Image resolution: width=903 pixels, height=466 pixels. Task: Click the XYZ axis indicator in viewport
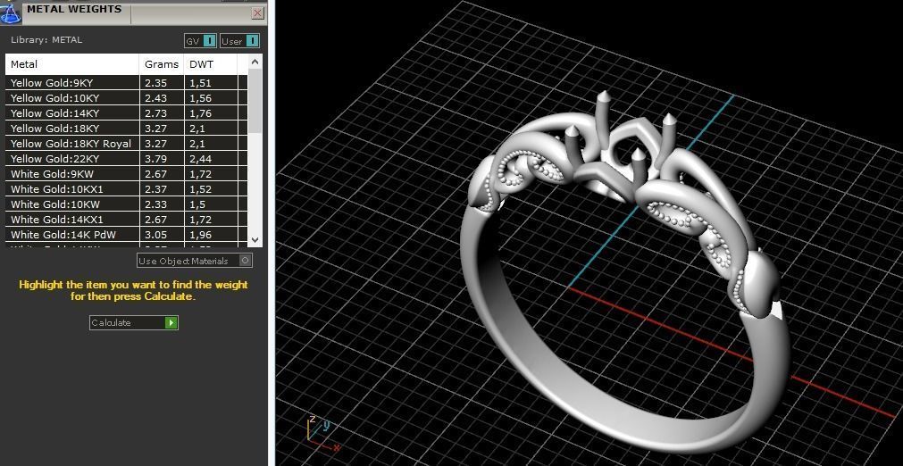click(322, 433)
